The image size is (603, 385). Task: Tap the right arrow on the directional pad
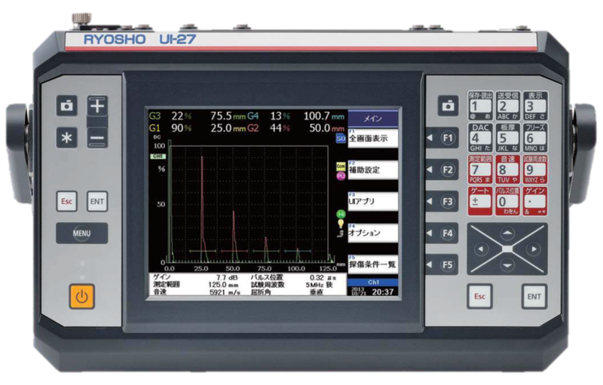tap(534, 249)
